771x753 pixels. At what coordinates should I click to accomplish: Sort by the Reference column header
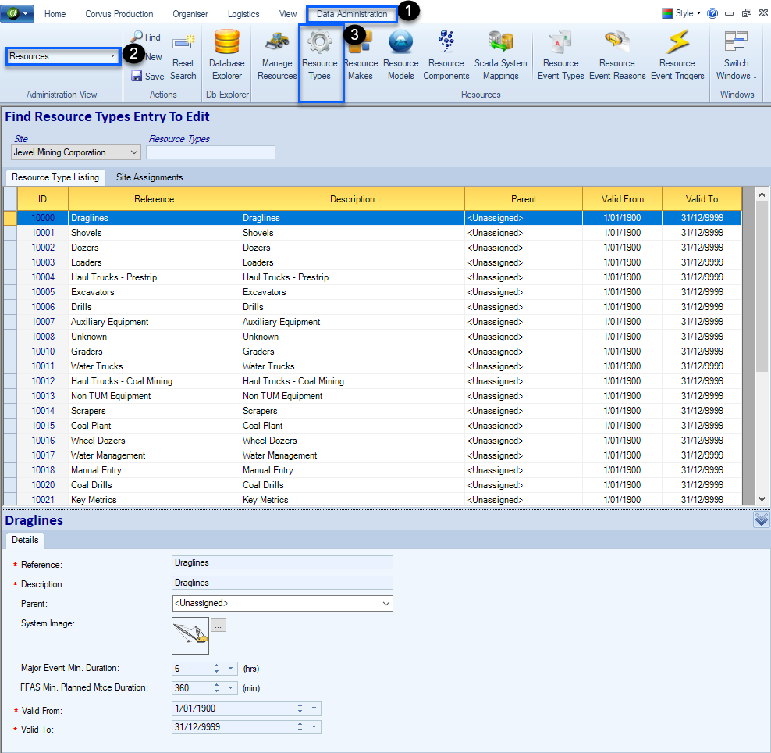pos(154,199)
